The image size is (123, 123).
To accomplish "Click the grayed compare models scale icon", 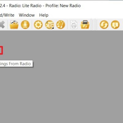I will 74,25.
